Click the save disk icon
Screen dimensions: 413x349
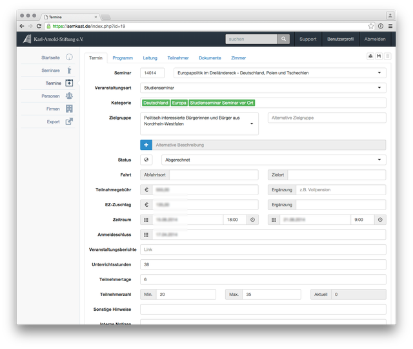(x=379, y=57)
